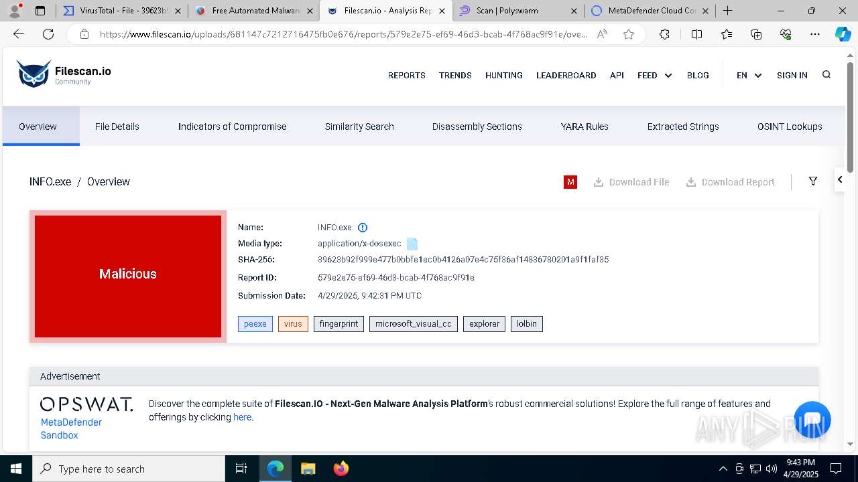Open the search magnifier in site header

tap(826, 75)
